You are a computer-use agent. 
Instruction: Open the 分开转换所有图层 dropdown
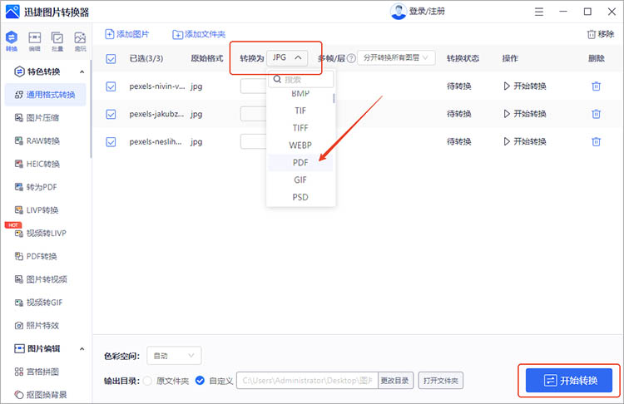[396, 58]
